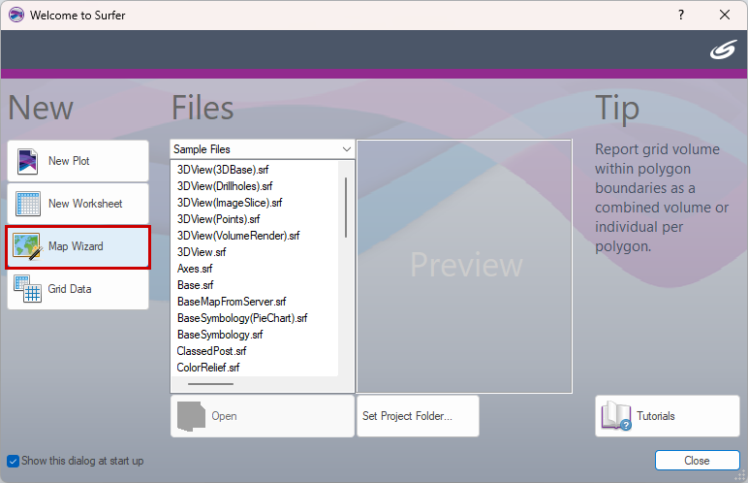This screenshot has width=748, height=483.
Task: Close the dialog with Close button
Action: point(697,461)
